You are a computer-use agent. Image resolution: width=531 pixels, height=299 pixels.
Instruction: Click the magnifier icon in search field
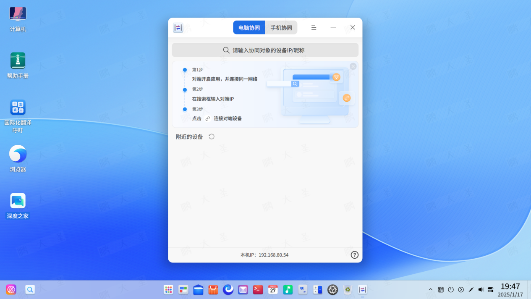coord(226,50)
